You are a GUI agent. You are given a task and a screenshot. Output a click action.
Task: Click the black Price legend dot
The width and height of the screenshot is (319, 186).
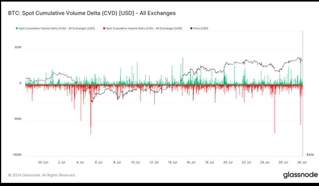191,28
